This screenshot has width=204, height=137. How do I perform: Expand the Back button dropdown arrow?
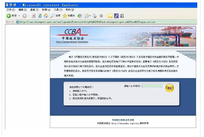19,16
